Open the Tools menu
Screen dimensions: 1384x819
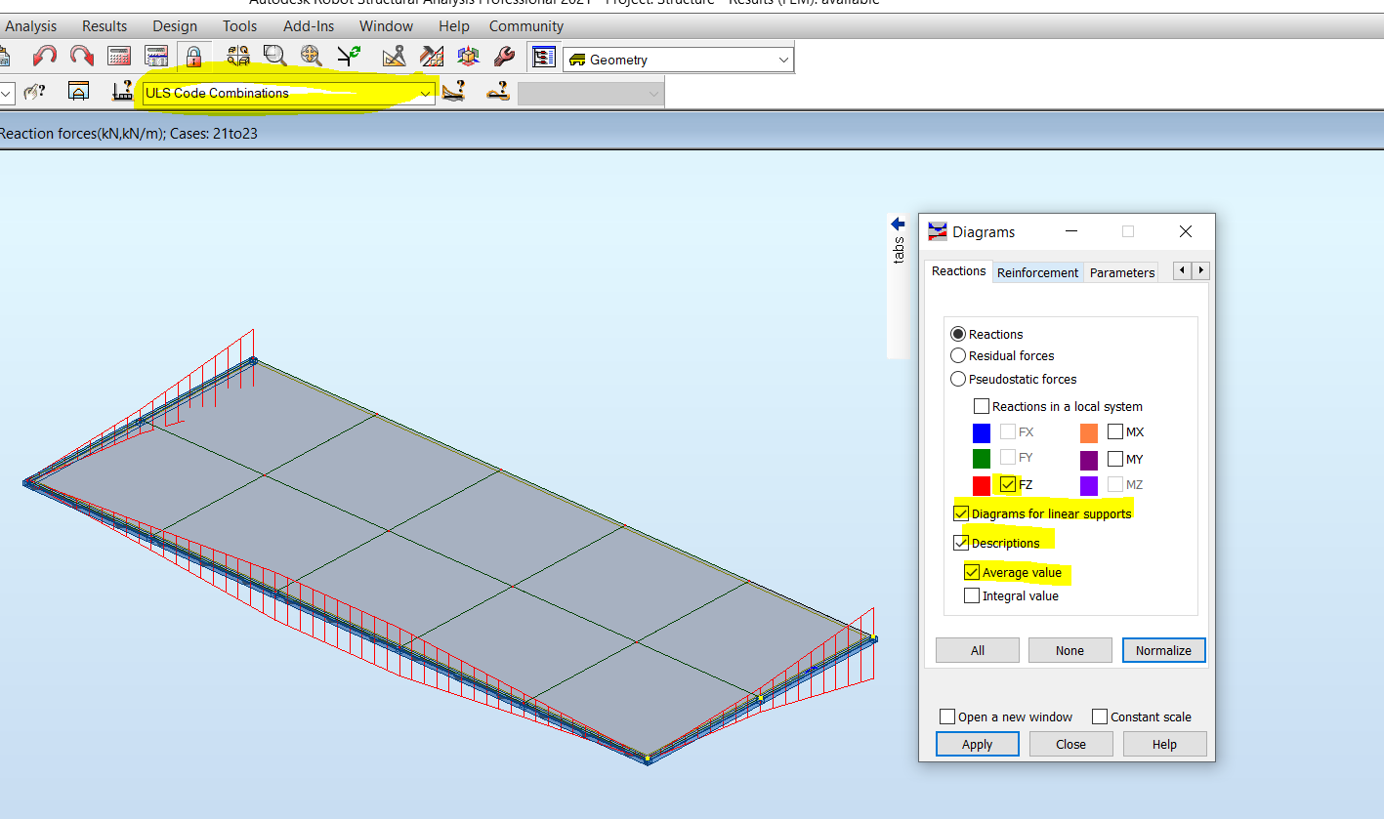pyautogui.click(x=239, y=25)
